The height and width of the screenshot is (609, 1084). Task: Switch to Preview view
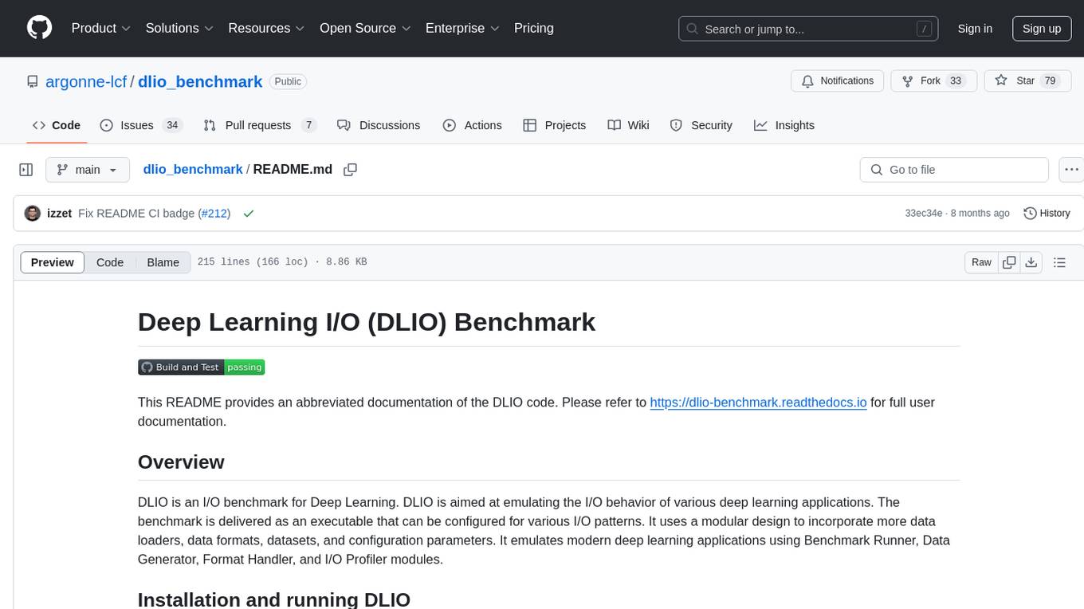click(53, 262)
